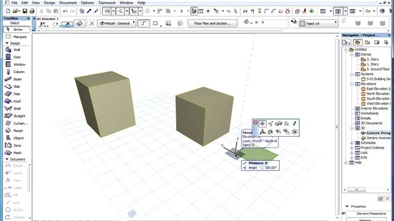Collapse the Elevations tree node
Screen dimensions: 394x221
(x=352, y=84)
